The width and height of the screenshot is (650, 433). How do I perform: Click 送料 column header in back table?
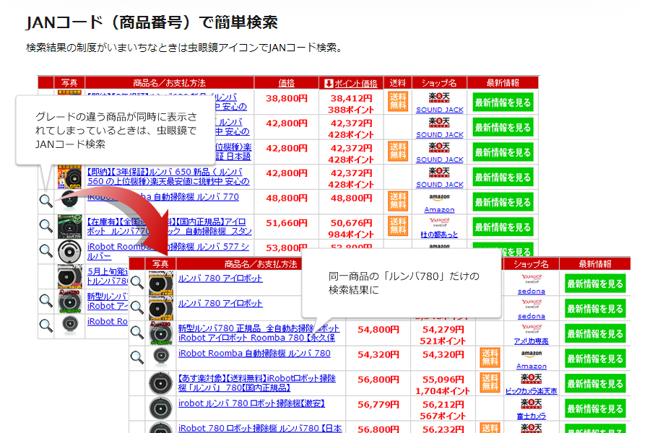pos(397,83)
